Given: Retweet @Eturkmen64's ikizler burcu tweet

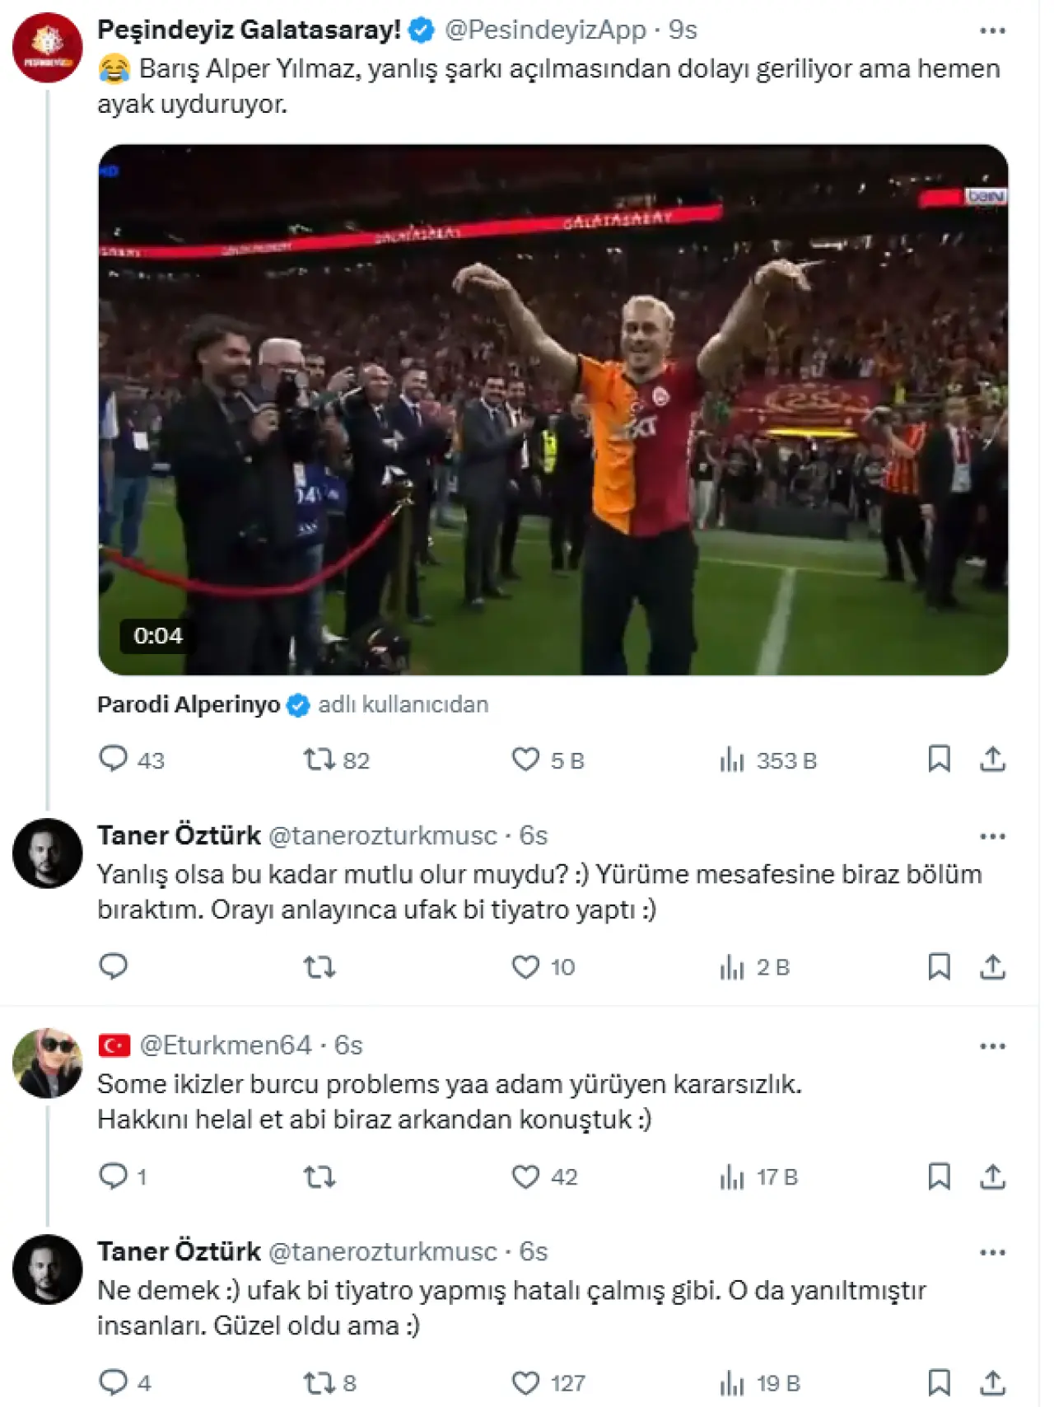Looking at the screenshot, I should click(x=319, y=1176).
